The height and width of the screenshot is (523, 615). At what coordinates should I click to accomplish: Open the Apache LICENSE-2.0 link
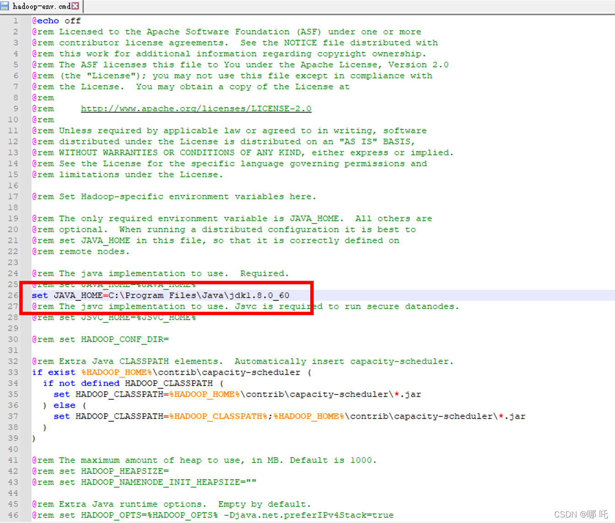196,108
